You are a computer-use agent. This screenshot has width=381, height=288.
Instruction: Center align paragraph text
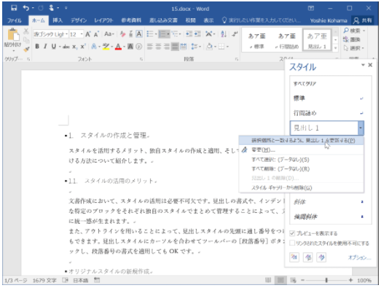click(x=158, y=47)
